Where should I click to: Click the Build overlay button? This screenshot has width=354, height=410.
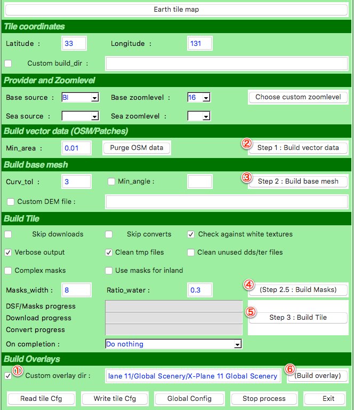coord(317,375)
